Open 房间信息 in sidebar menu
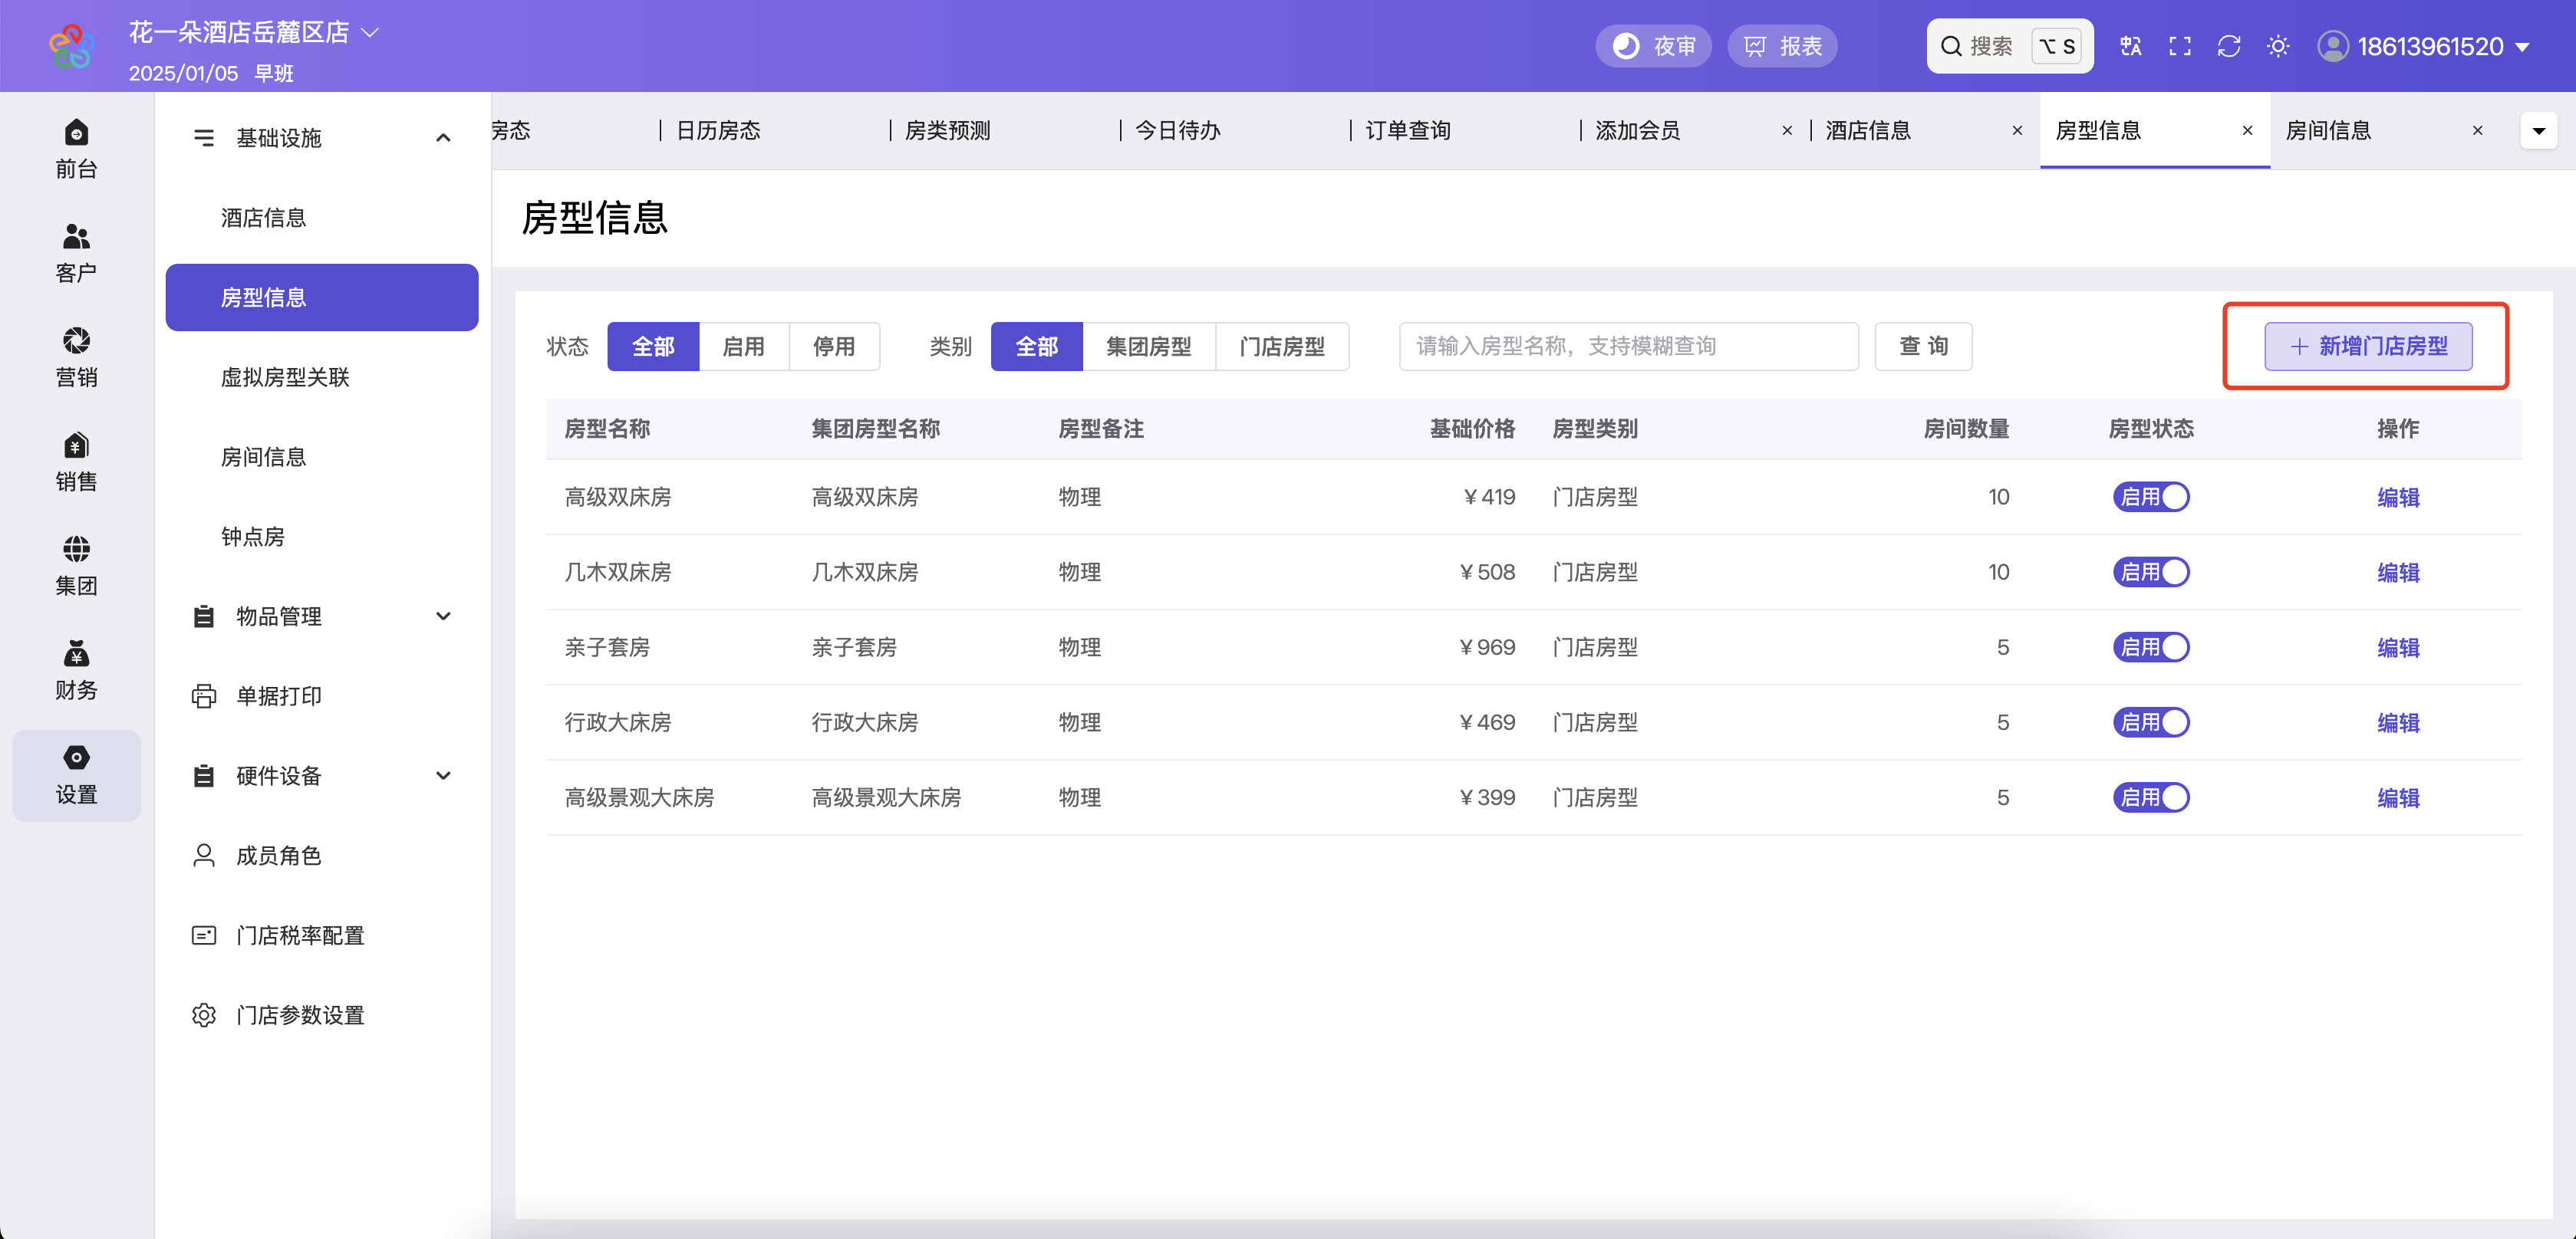 tap(321, 457)
